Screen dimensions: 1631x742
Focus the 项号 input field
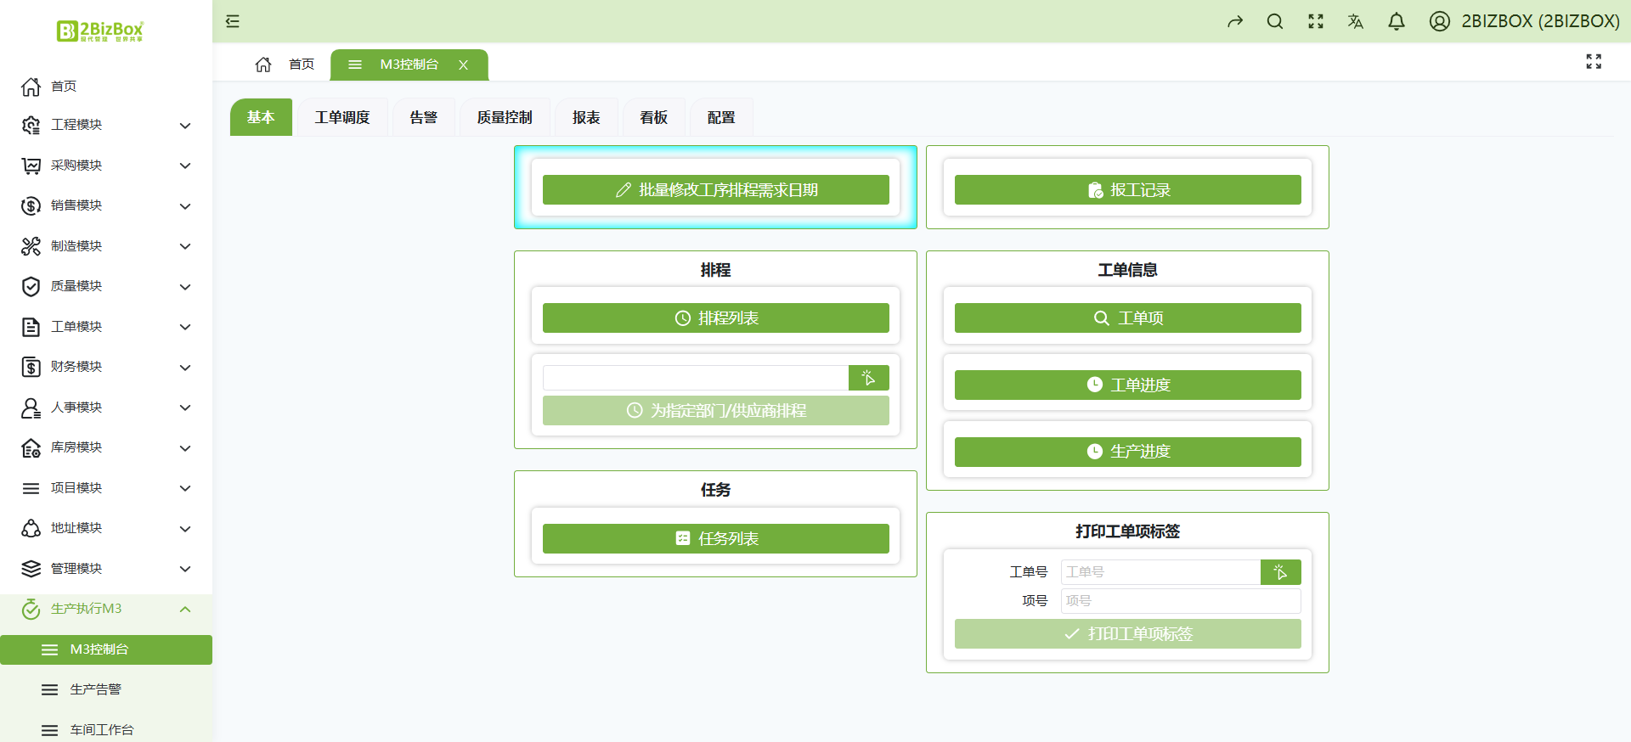click(1181, 601)
